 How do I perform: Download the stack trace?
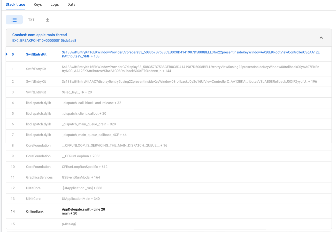tap(48, 20)
